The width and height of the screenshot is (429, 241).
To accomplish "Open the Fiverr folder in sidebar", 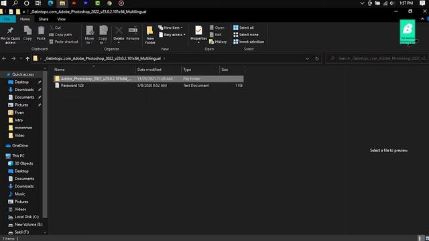I will click(19, 112).
